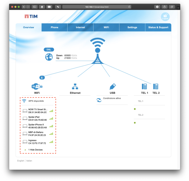189x181 pixels.
Task: Click the WPS disponibile text
Action: click(x=36, y=101)
